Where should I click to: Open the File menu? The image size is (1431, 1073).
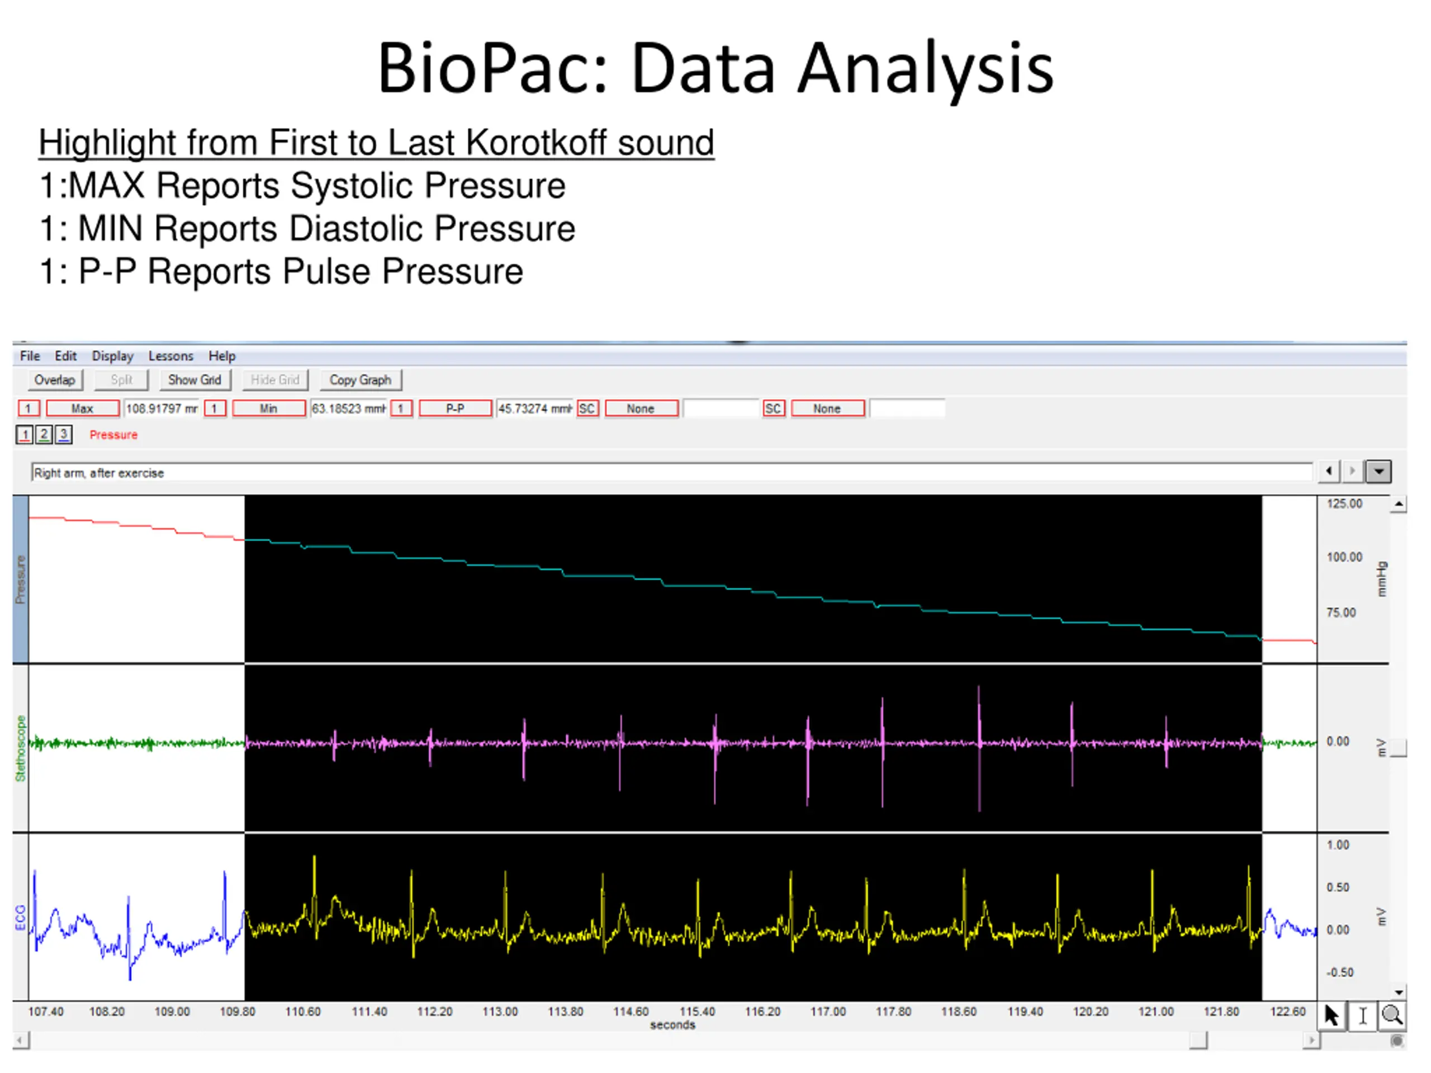click(x=30, y=356)
